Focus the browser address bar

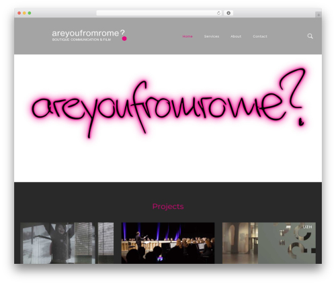[159, 13]
